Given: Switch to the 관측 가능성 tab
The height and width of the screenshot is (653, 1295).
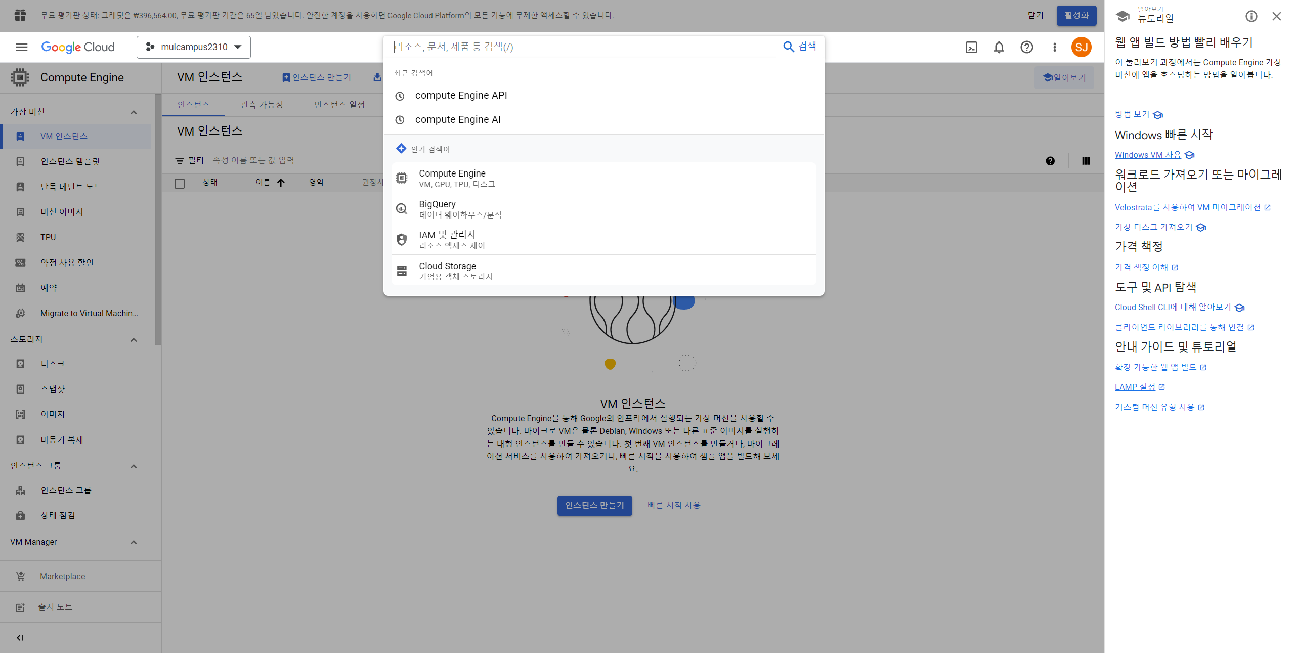Looking at the screenshot, I should tap(262, 105).
